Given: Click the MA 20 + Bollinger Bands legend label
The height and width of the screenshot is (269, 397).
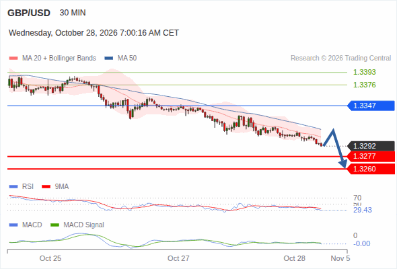Looking at the screenshot, I should click(x=59, y=59).
